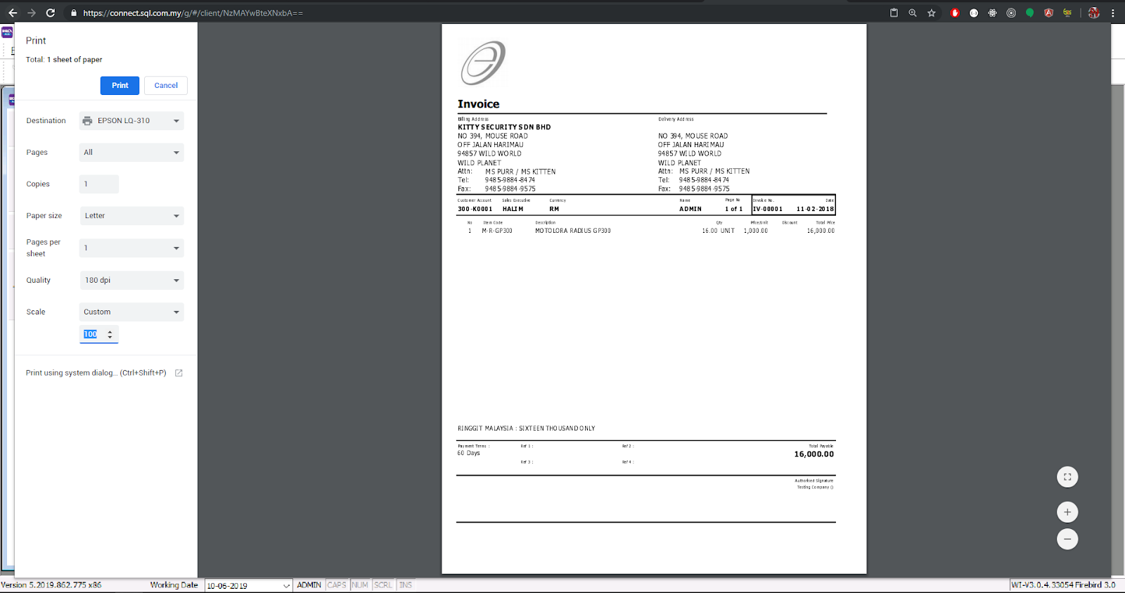Open the Working Date dropdown 10-06-2019
This screenshot has height=593, width=1125.
pos(248,585)
